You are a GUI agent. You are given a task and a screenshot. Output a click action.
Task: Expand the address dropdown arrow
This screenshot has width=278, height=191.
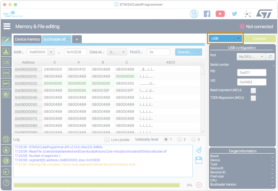(x=51, y=52)
